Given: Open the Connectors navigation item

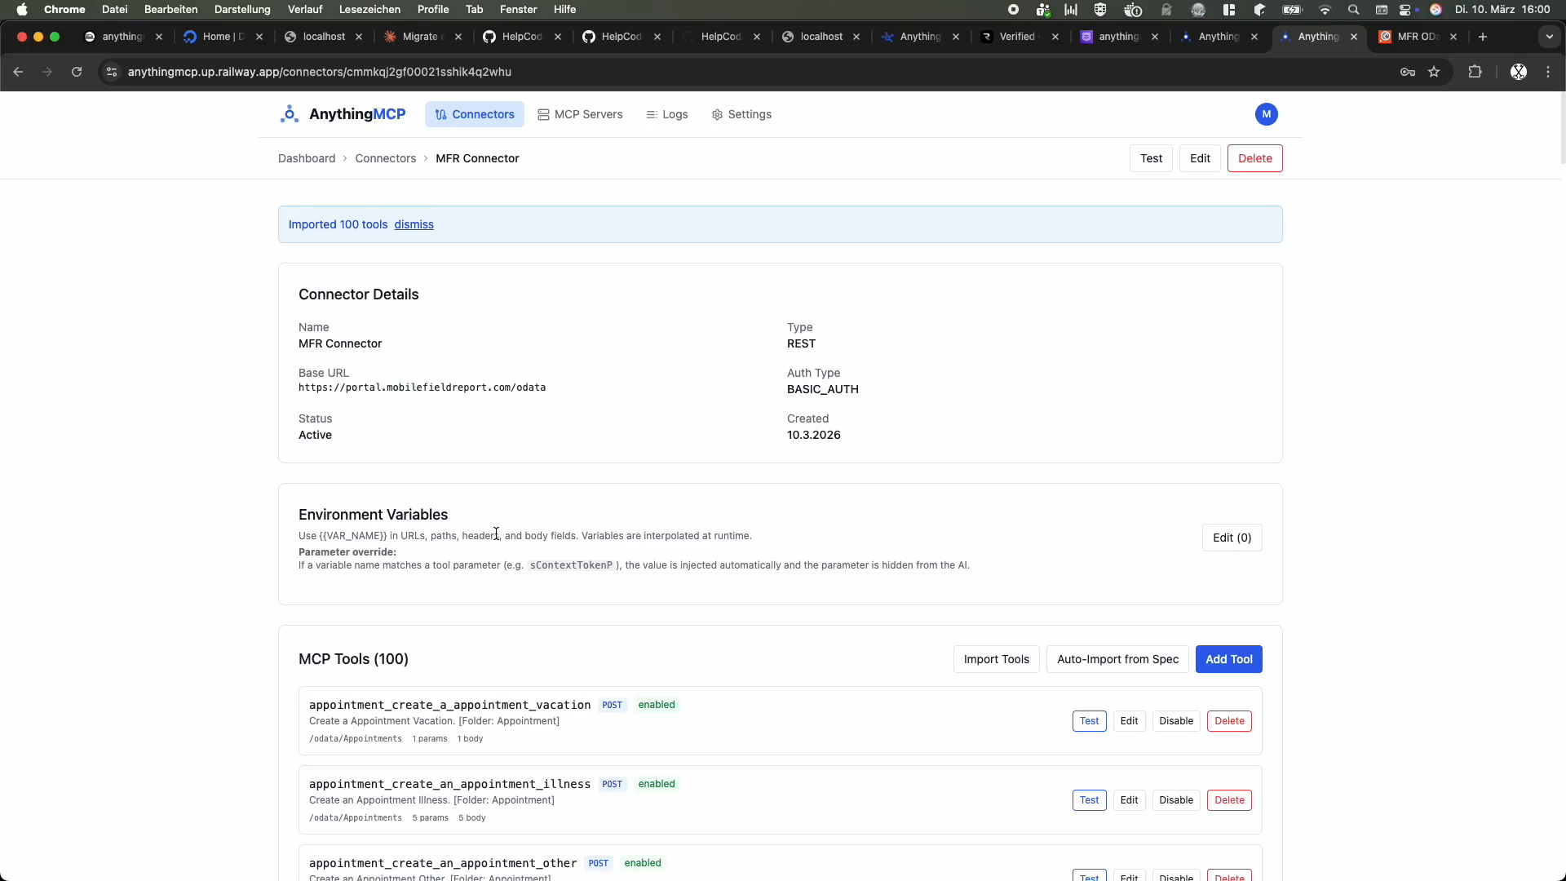Looking at the screenshot, I should click(x=475, y=114).
